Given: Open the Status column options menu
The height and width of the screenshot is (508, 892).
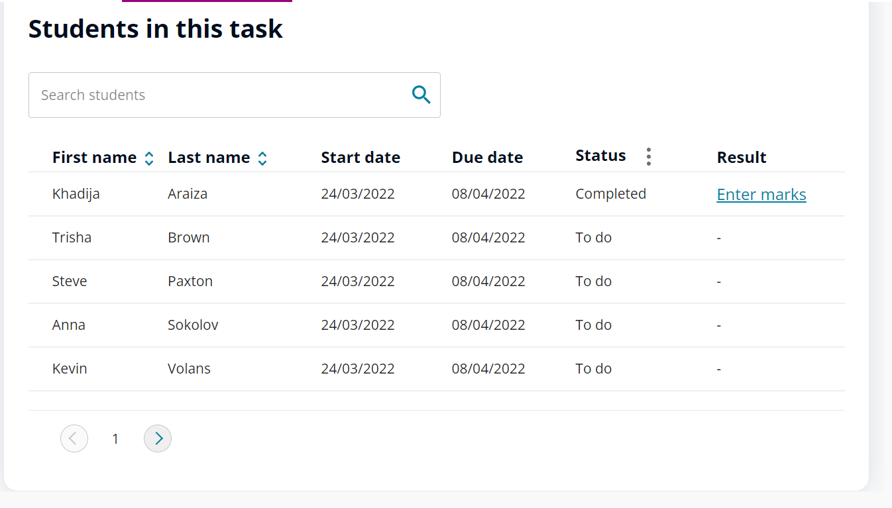Looking at the screenshot, I should [x=648, y=156].
